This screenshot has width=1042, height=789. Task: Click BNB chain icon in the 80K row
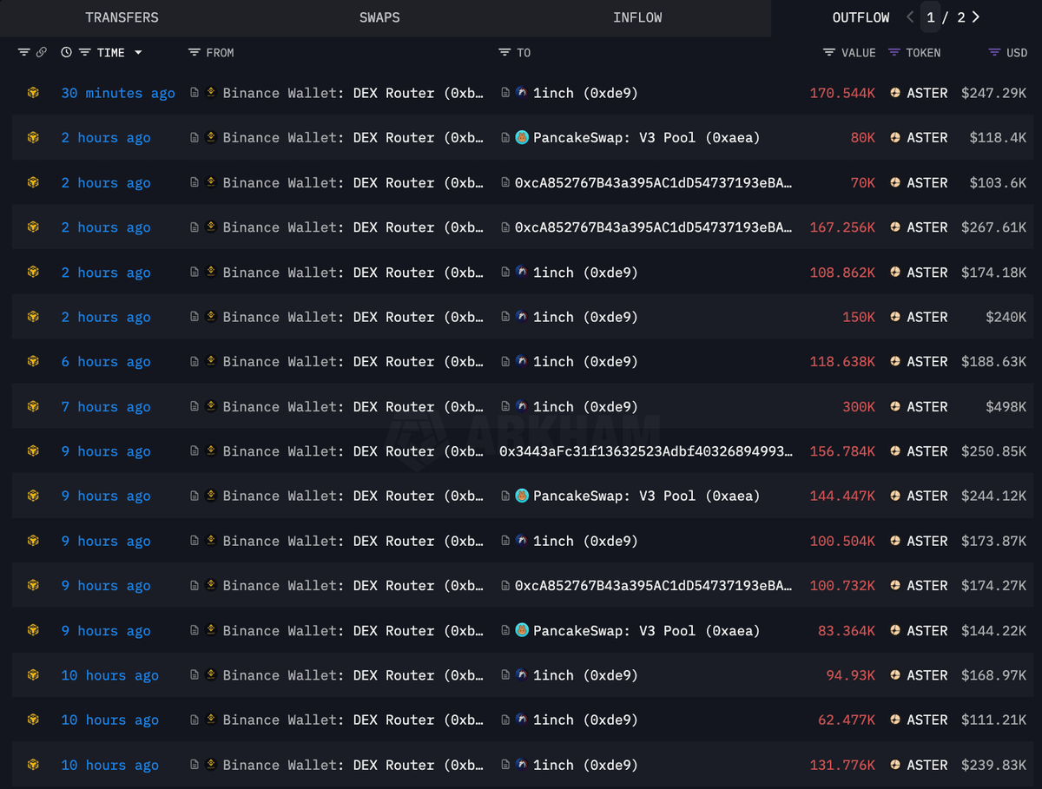click(33, 137)
